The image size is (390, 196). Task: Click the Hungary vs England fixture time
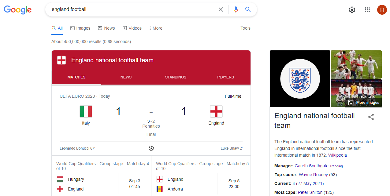pos(135,184)
